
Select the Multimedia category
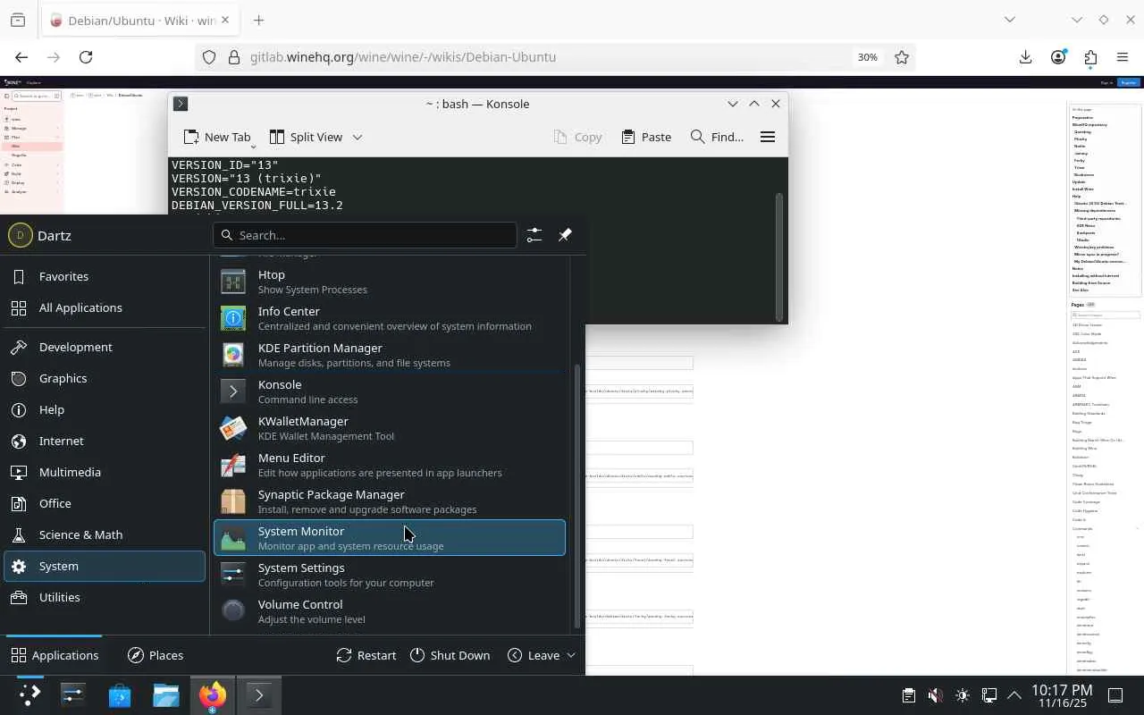(x=105, y=473)
